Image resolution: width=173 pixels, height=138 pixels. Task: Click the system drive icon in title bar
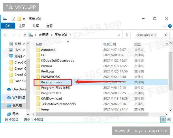point(5,19)
